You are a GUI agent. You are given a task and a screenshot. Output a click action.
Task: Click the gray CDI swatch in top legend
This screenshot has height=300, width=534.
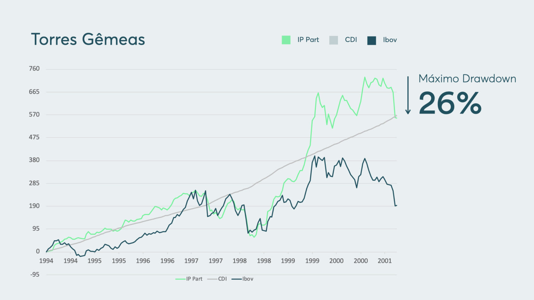(333, 40)
